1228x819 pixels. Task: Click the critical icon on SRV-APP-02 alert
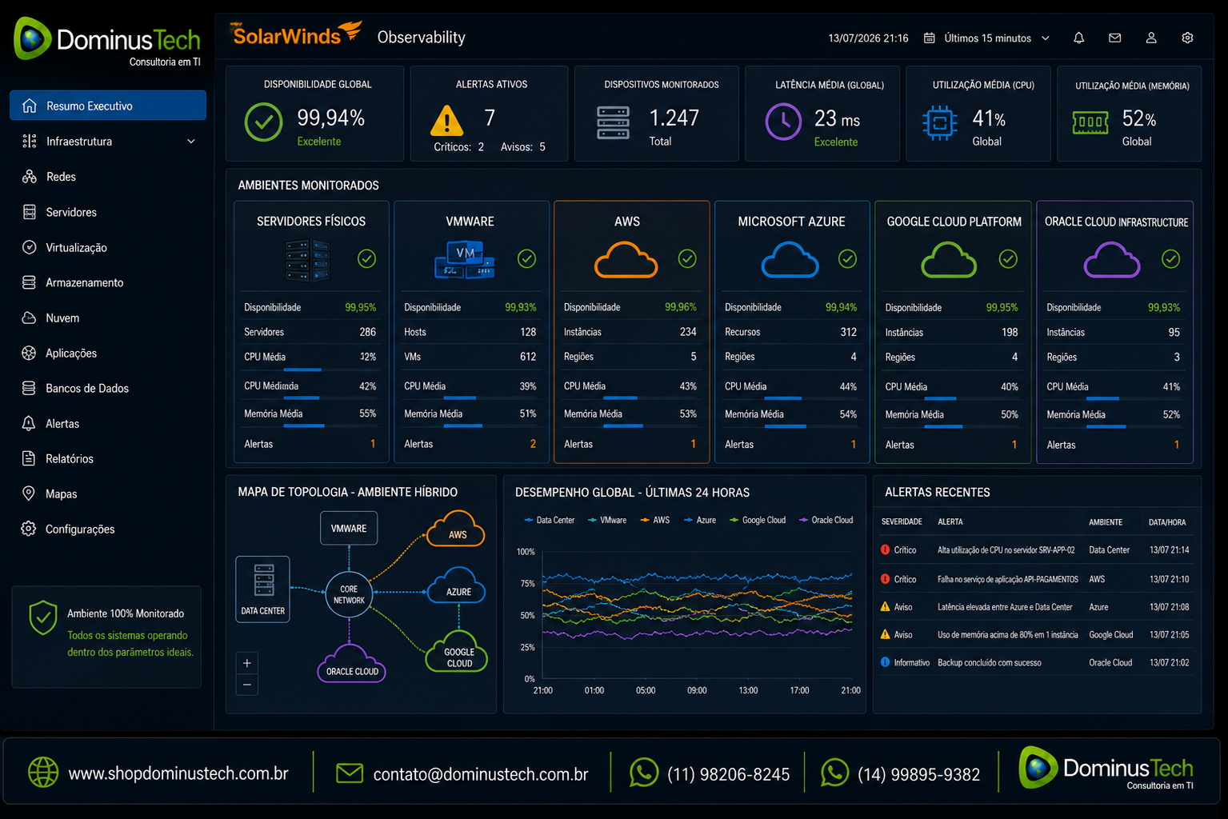pos(885,549)
